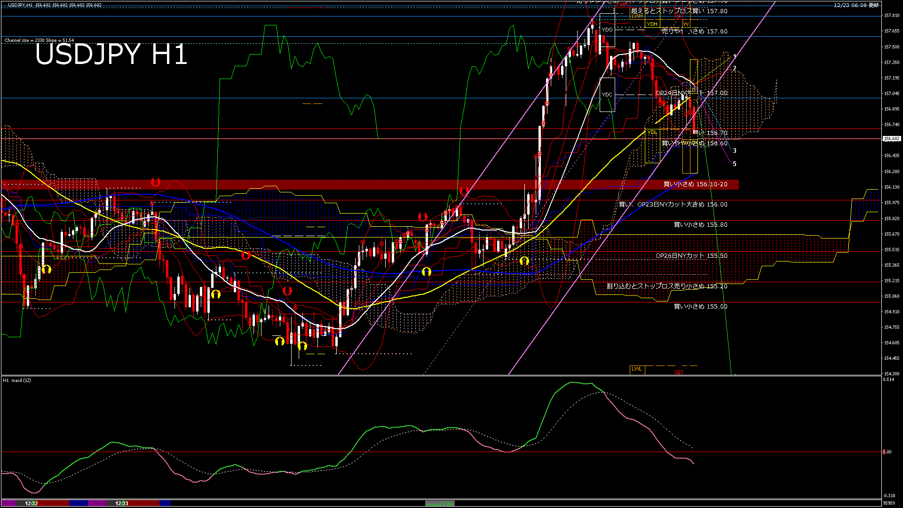Click the Channel size Slope info text
903x508 pixels.
[x=39, y=40]
